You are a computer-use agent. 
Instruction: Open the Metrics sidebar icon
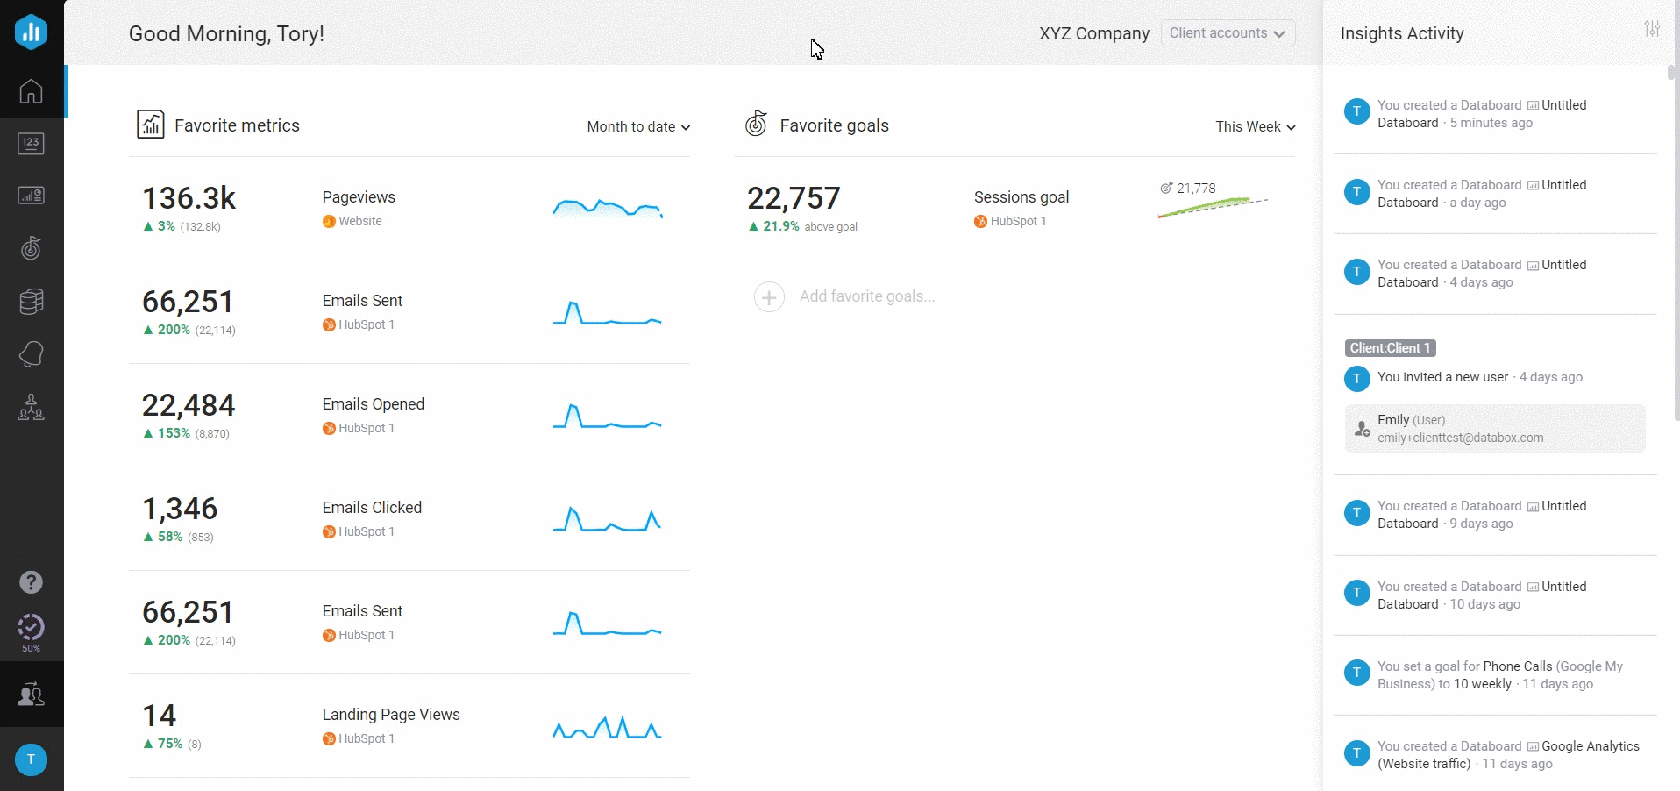click(x=31, y=144)
